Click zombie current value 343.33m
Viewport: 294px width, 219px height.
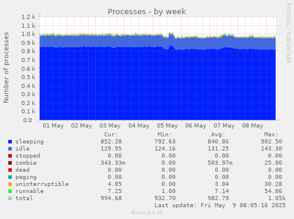(113, 163)
